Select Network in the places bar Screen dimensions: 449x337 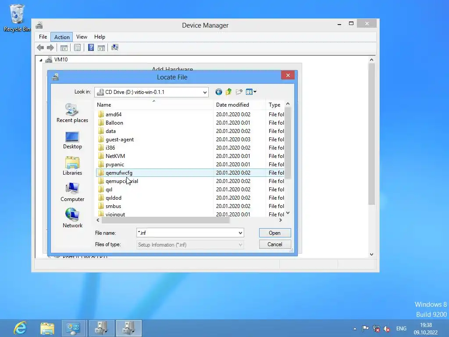point(72,219)
